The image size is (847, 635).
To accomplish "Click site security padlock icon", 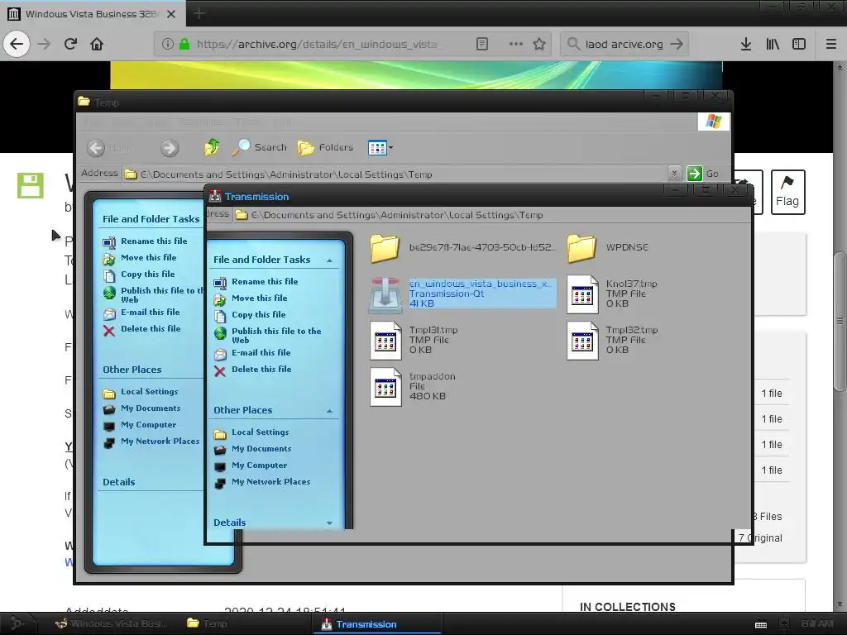I will coord(184,44).
